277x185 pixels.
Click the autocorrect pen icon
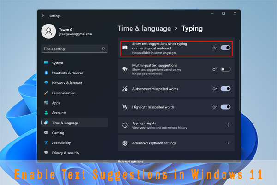[125, 89]
